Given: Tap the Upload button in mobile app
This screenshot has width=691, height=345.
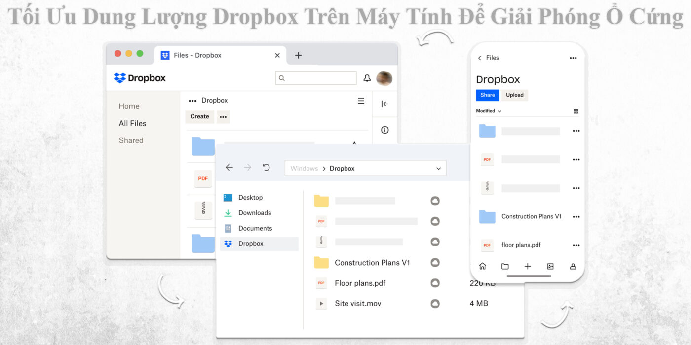Looking at the screenshot, I should [515, 95].
